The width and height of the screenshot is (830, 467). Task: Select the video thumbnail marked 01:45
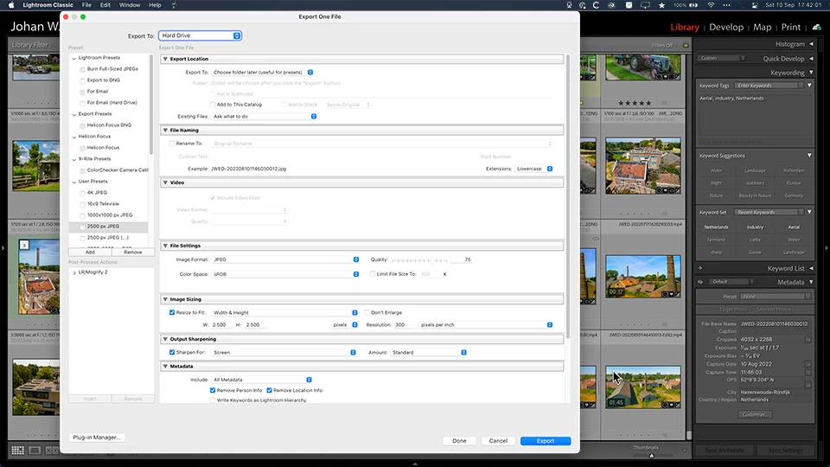tap(643, 387)
